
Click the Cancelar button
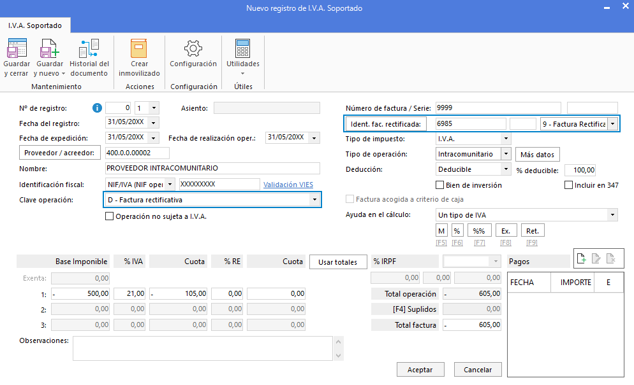(478, 370)
